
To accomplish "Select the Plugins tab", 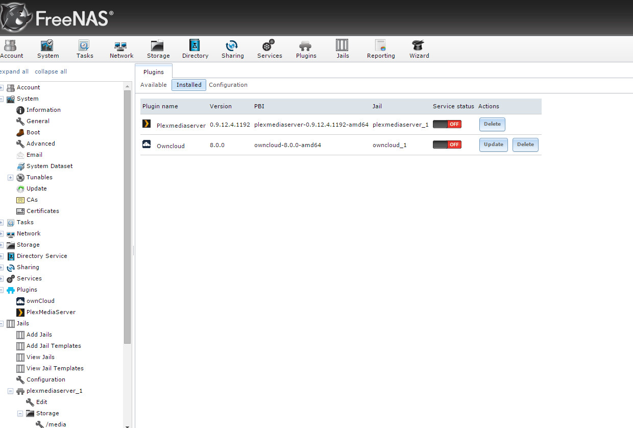I will point(154,72).
